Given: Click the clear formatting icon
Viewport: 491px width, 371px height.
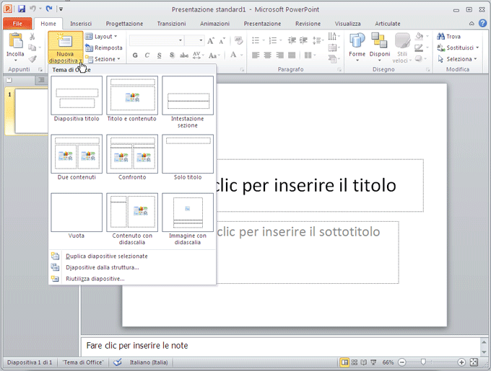Looking at the screenshot, I should pyautogui.click(x=238, y=40).
